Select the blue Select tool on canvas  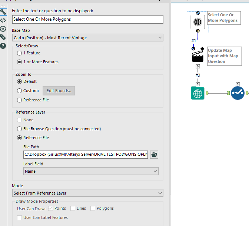(x=238, y=93)
